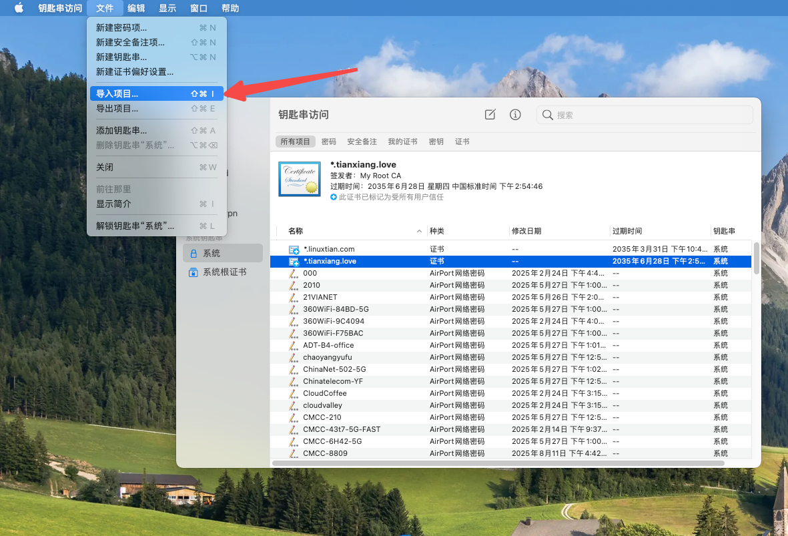Viewport: 788px width, 536px height.
Task: Click the large certificate thumbnail icon
Action: [x=300, y=179]
